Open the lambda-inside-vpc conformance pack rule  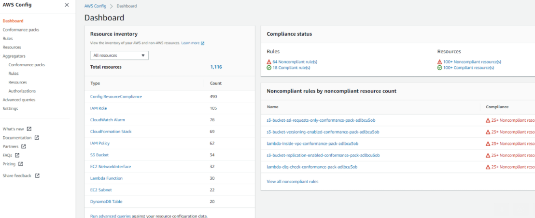(312, 144)
